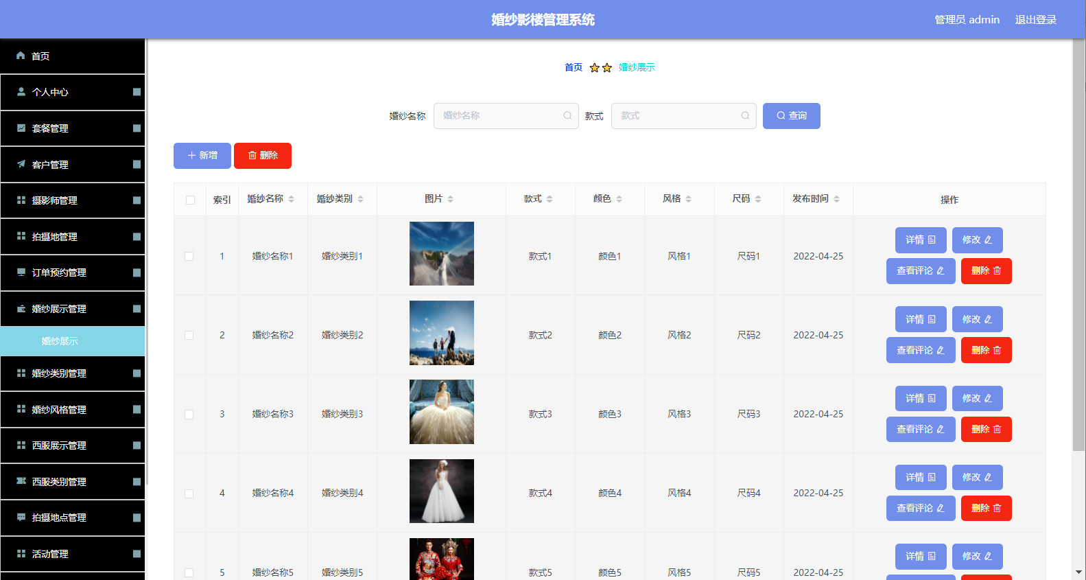Click the grid icon beside 摄影师管理
This screenshot has height=580, width=1086.
pos(21,200)
